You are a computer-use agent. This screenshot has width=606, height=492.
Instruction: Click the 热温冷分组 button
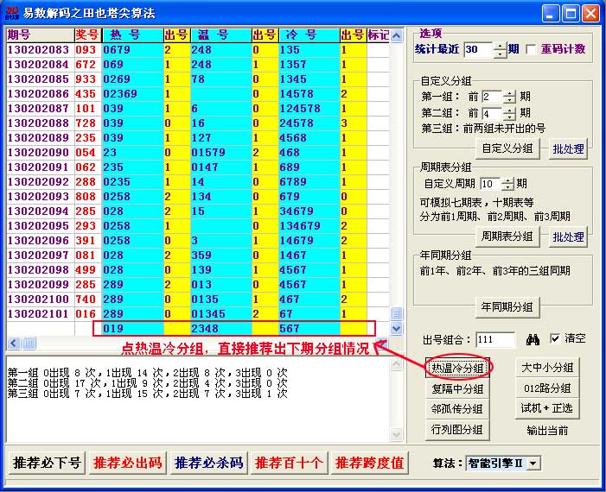[x=457, y=368]
